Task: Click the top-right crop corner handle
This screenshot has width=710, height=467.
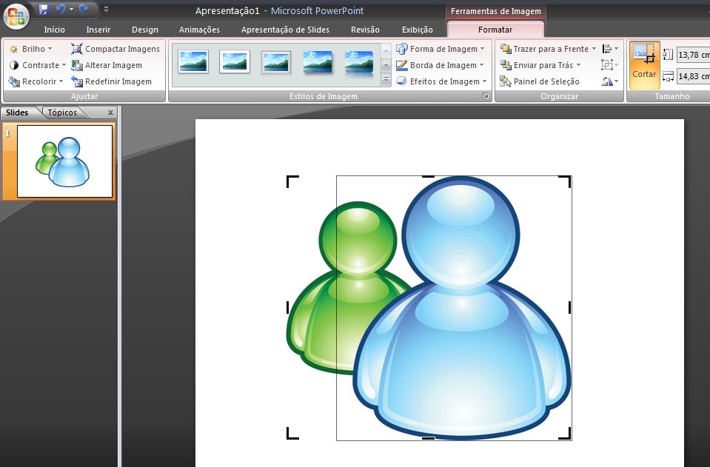Action: [x=565, y=181]
